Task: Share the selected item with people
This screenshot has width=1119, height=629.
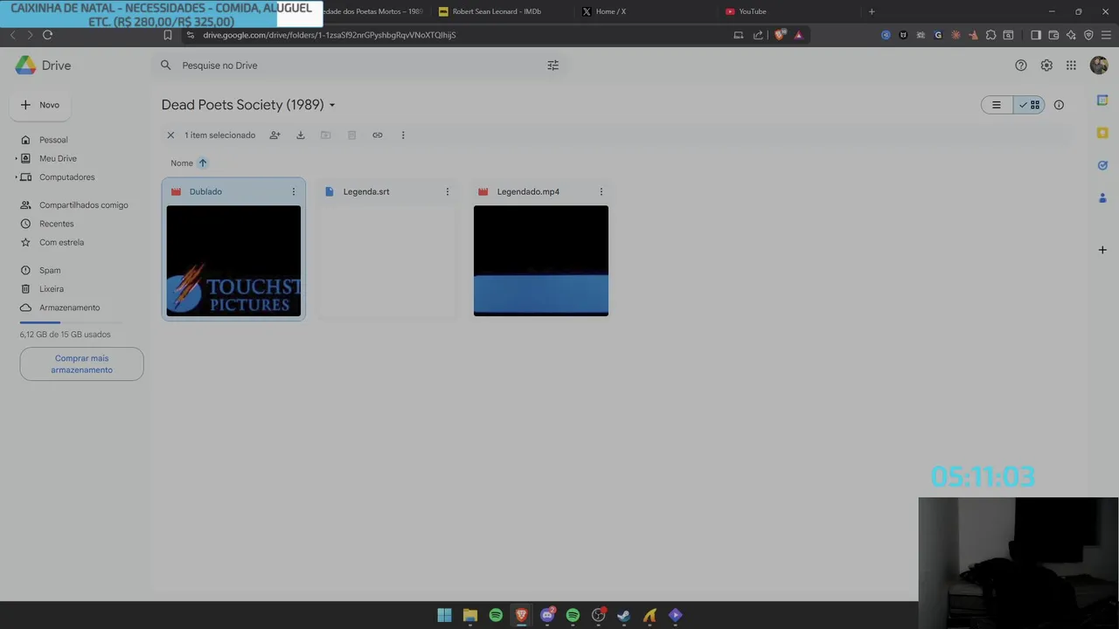Action: [x=275, y=135]
